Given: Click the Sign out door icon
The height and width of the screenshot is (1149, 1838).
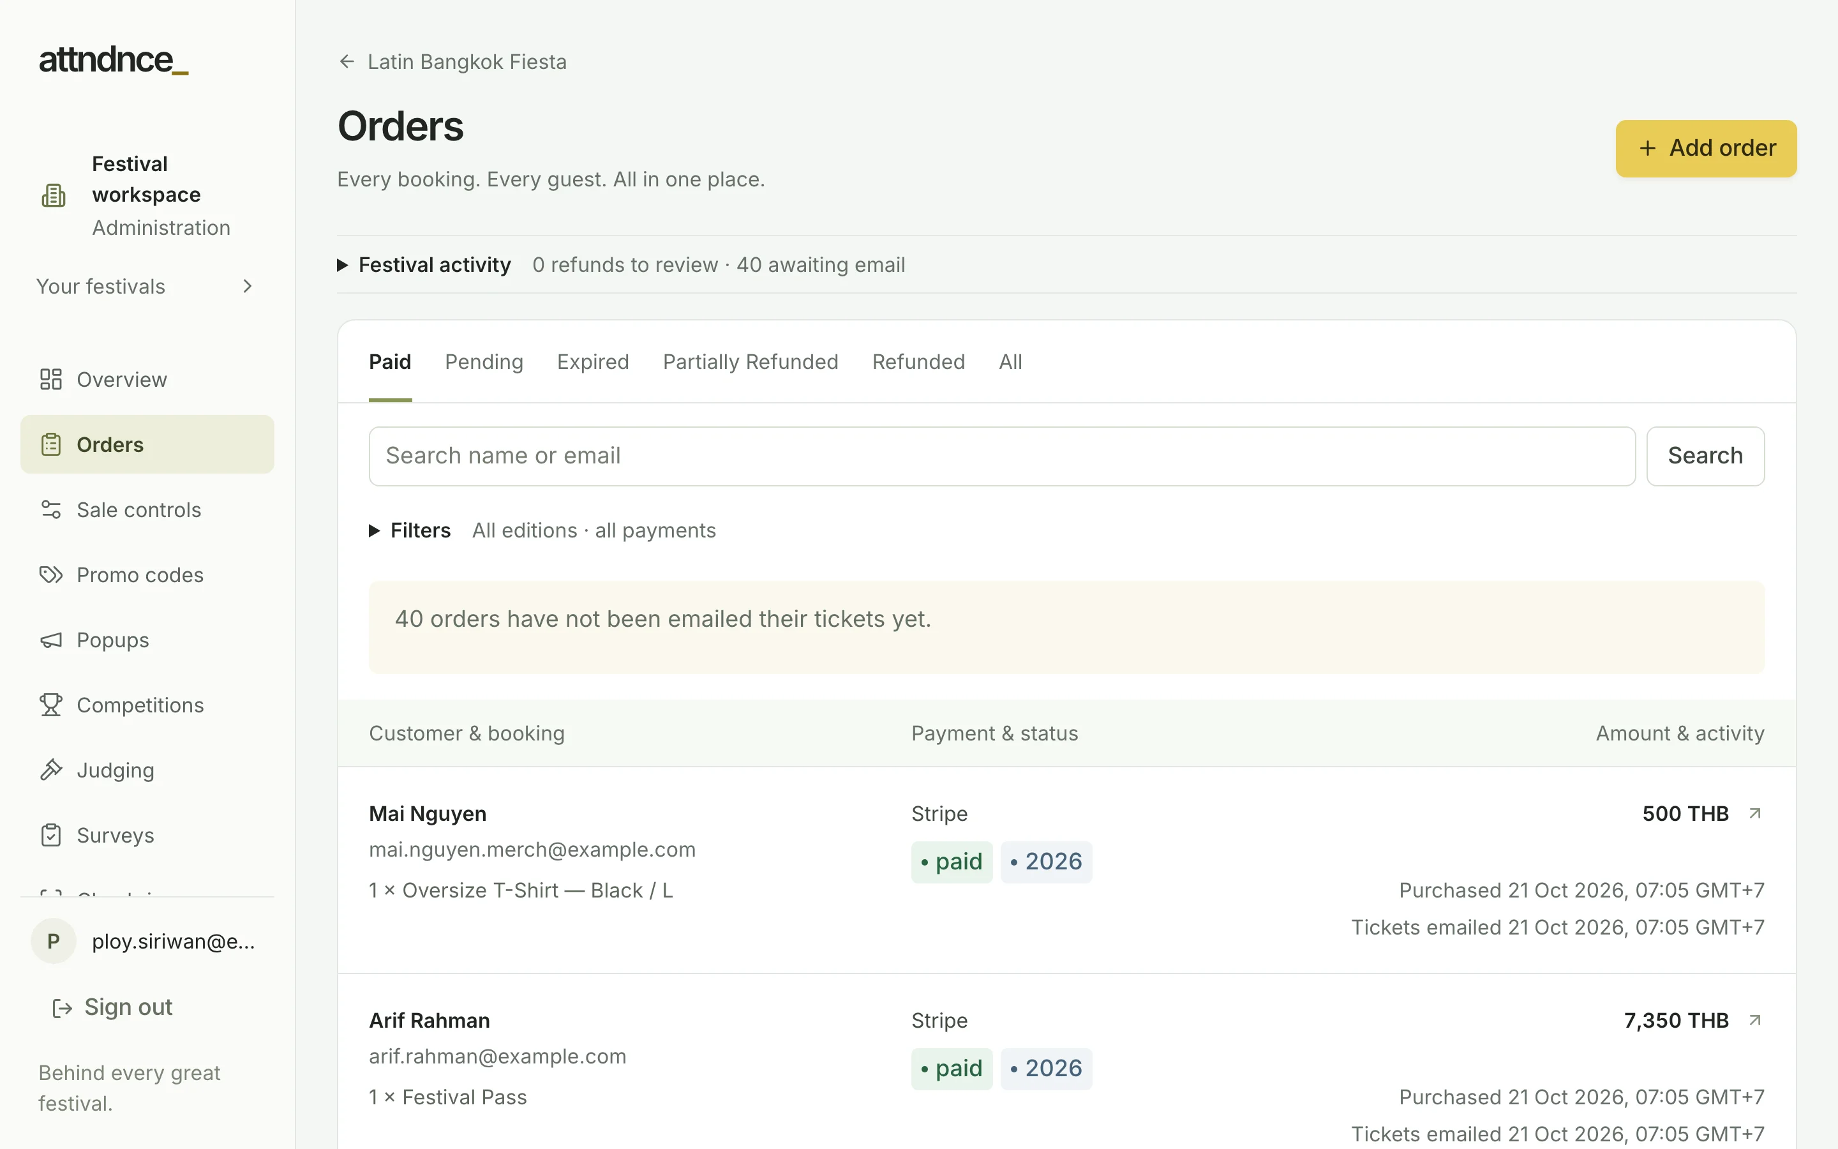Looking at the screenshot, I should click(x=63, y=1008).
